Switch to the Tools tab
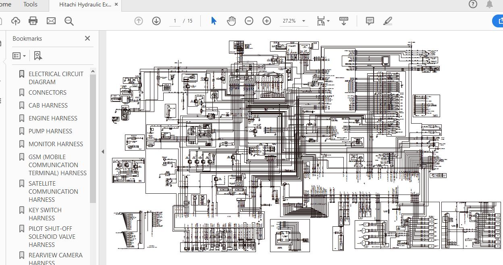503x265 pixels. click(30, 4)
